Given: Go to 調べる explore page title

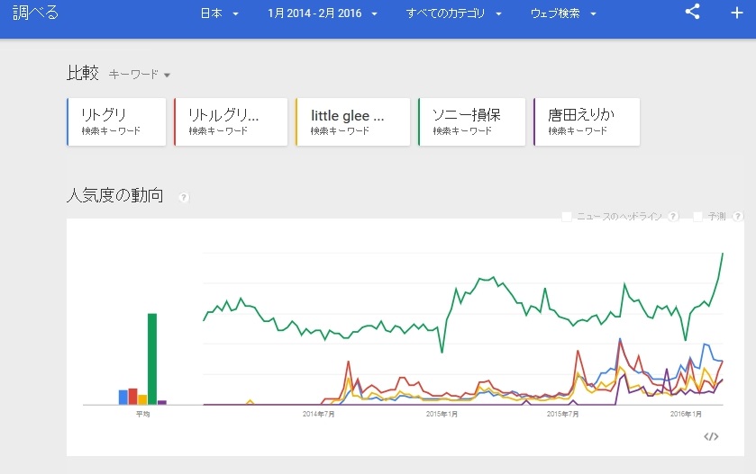Looking at the screenshot, I should click(x=32, y=13).
